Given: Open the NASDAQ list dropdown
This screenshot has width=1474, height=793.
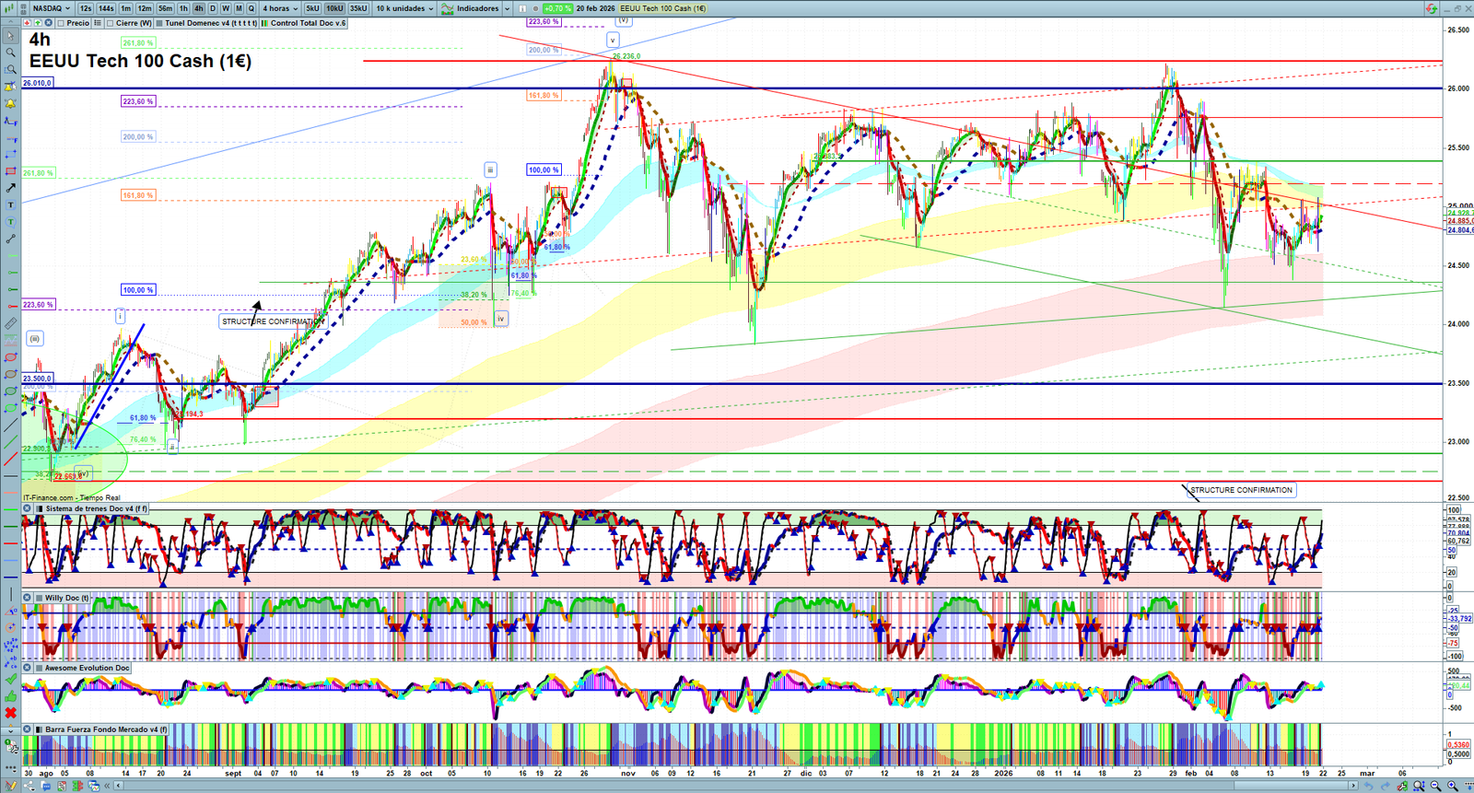Looking at the screenshot, I should [x=51, y=8].
